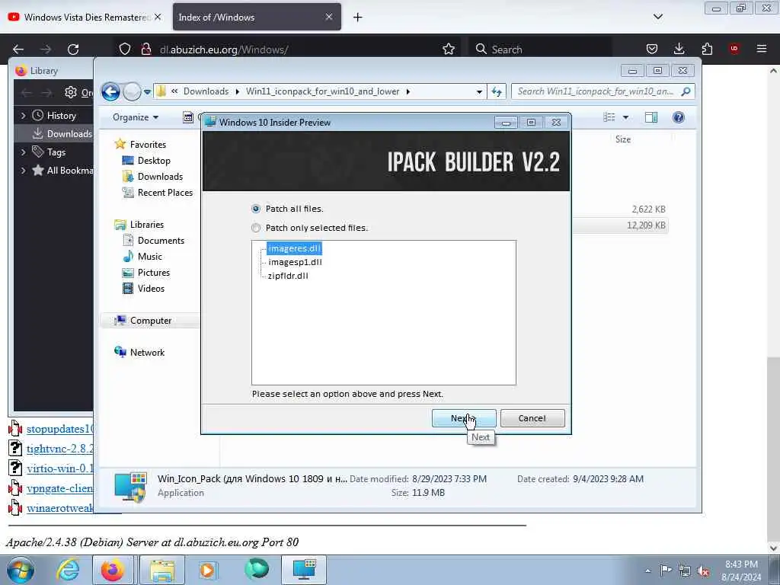This screenshot has width=780, height=585.
Task: Open the Explorer recent pages dropdown
Action: [147, 92]
